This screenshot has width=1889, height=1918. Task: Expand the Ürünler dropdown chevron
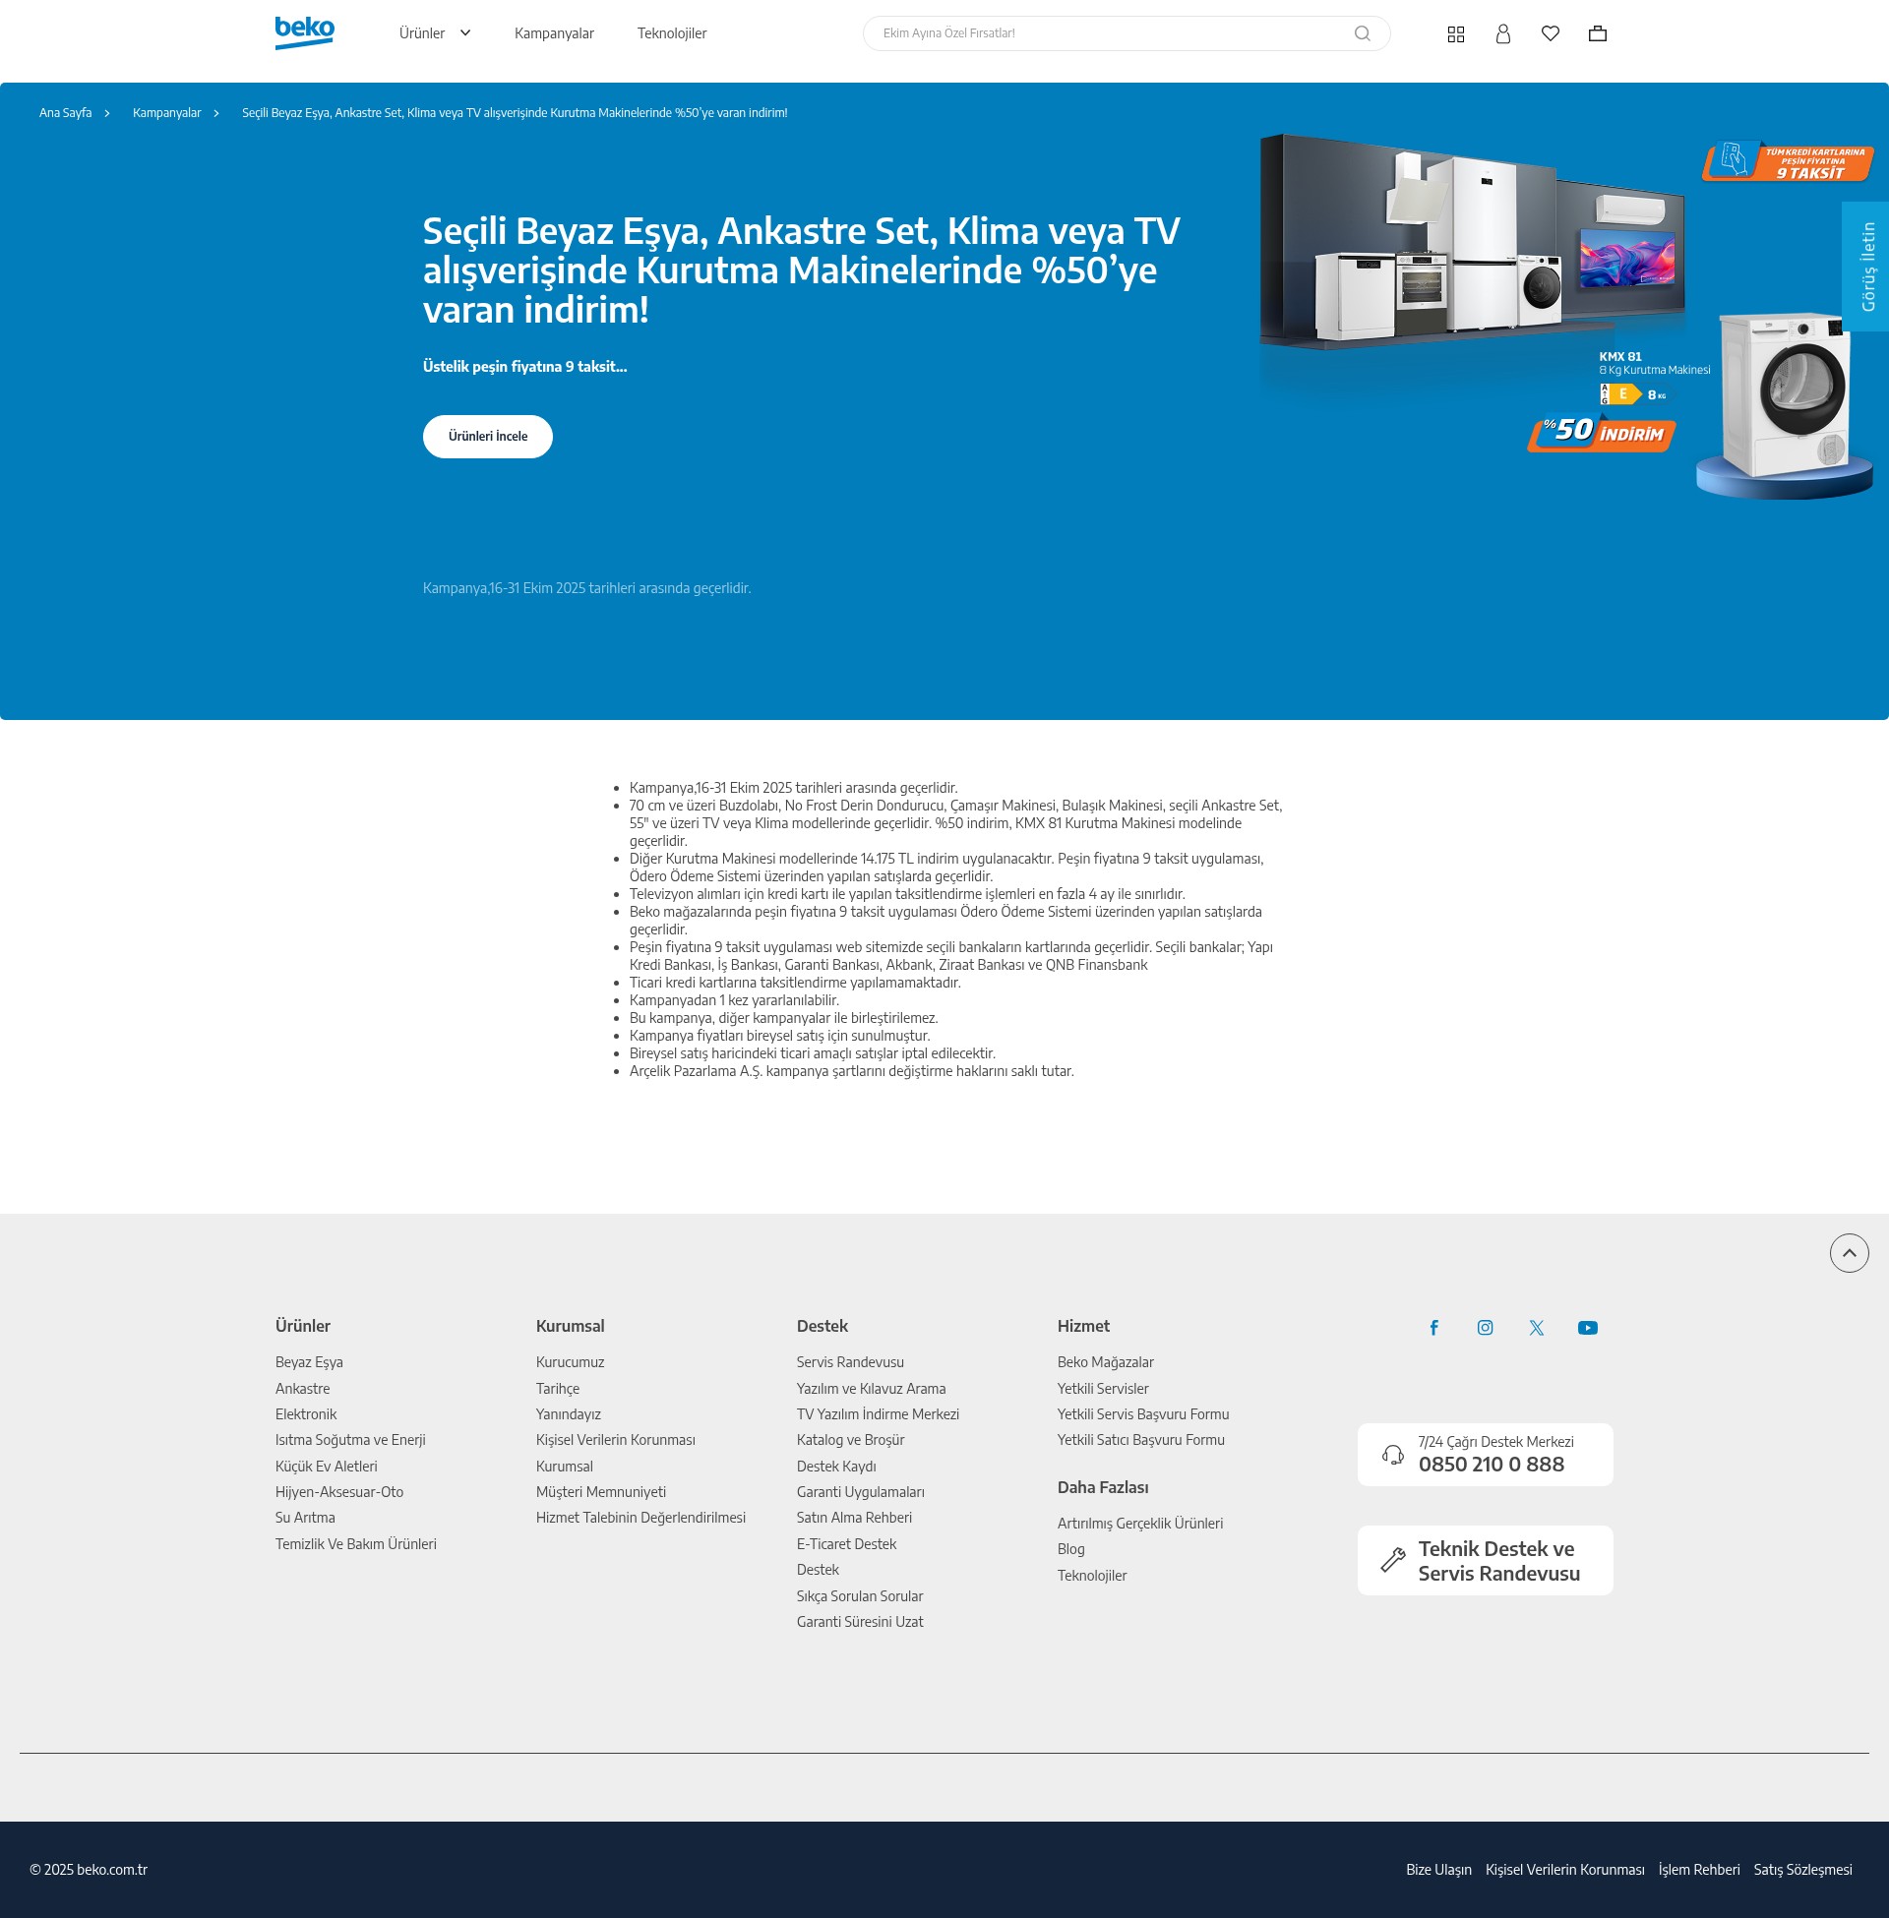click(465, 32)
